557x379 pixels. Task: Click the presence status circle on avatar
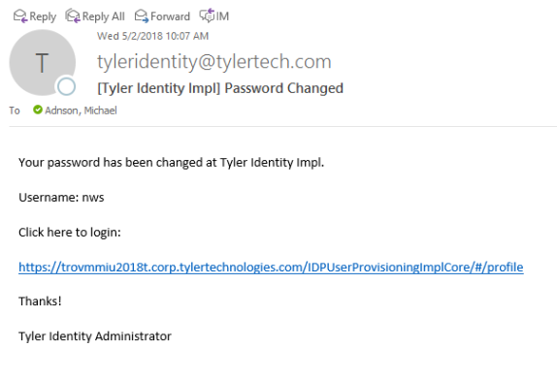click(66, 86)
